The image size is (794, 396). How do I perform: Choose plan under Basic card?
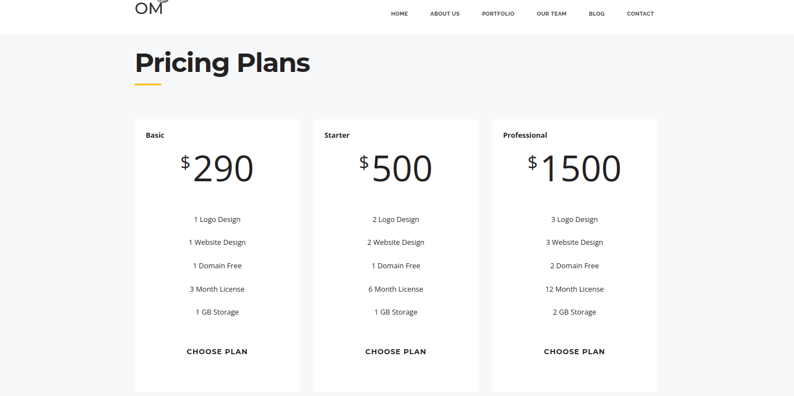(x=217, y=352)
